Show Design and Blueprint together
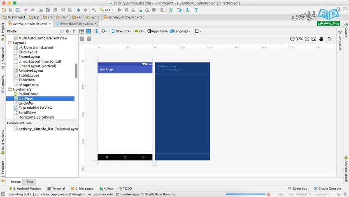The image size is (349, 197). (95, 31)
